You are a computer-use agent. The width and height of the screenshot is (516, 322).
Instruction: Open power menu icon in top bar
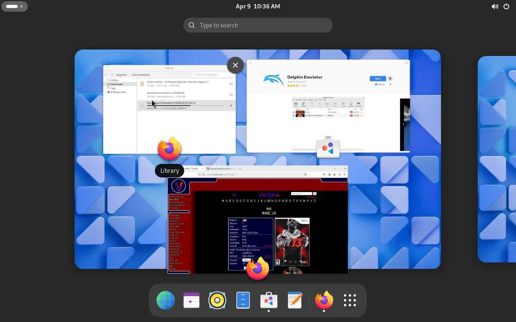(506, 6)
